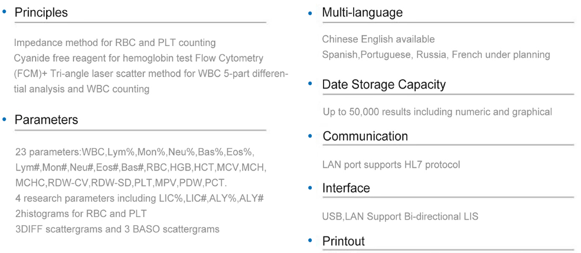The height and width of the screenshot is (253, 581).
Task: Click the blue bullet beside Principles
Action: pos(4,12)
